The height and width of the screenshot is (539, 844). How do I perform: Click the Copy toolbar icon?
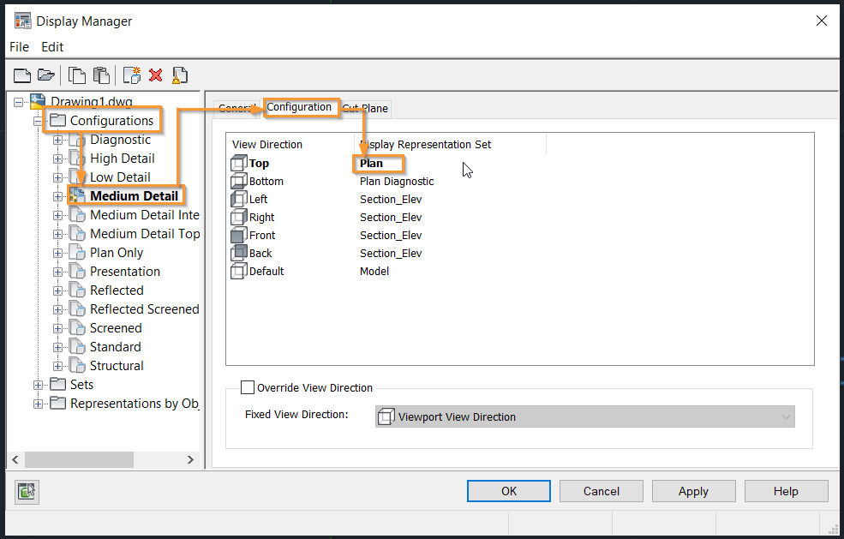(77, 75)
